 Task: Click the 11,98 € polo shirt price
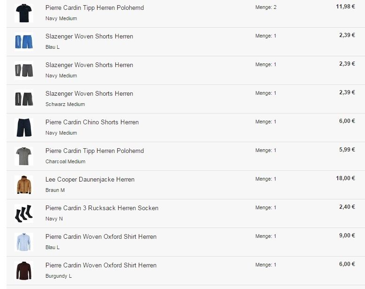346,7
